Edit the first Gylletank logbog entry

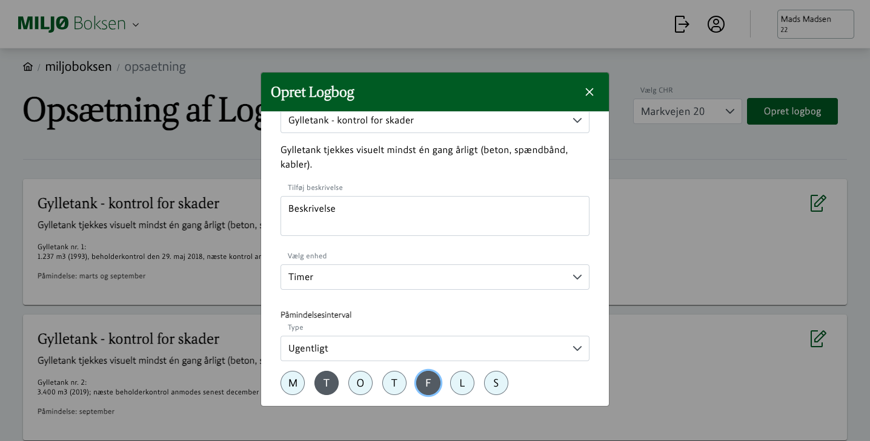818,203
